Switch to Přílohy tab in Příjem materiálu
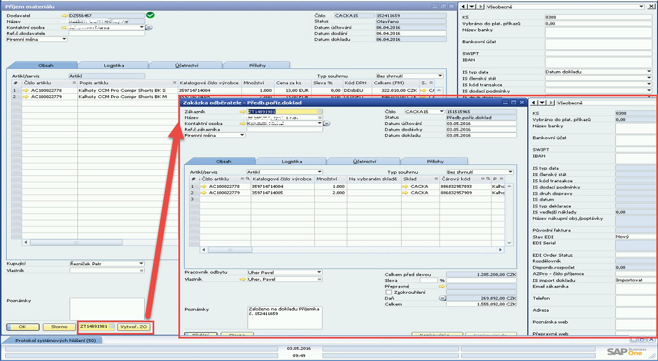The image size is (658, 361). (256, 66)
